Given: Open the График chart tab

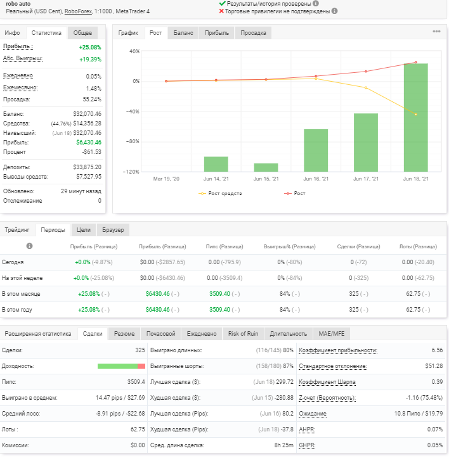Looking at the screenshot, I should (128, 33).
